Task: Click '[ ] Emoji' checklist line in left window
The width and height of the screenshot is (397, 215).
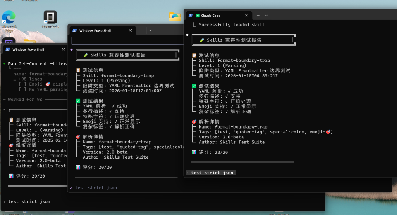Action: tap(41, 84)
